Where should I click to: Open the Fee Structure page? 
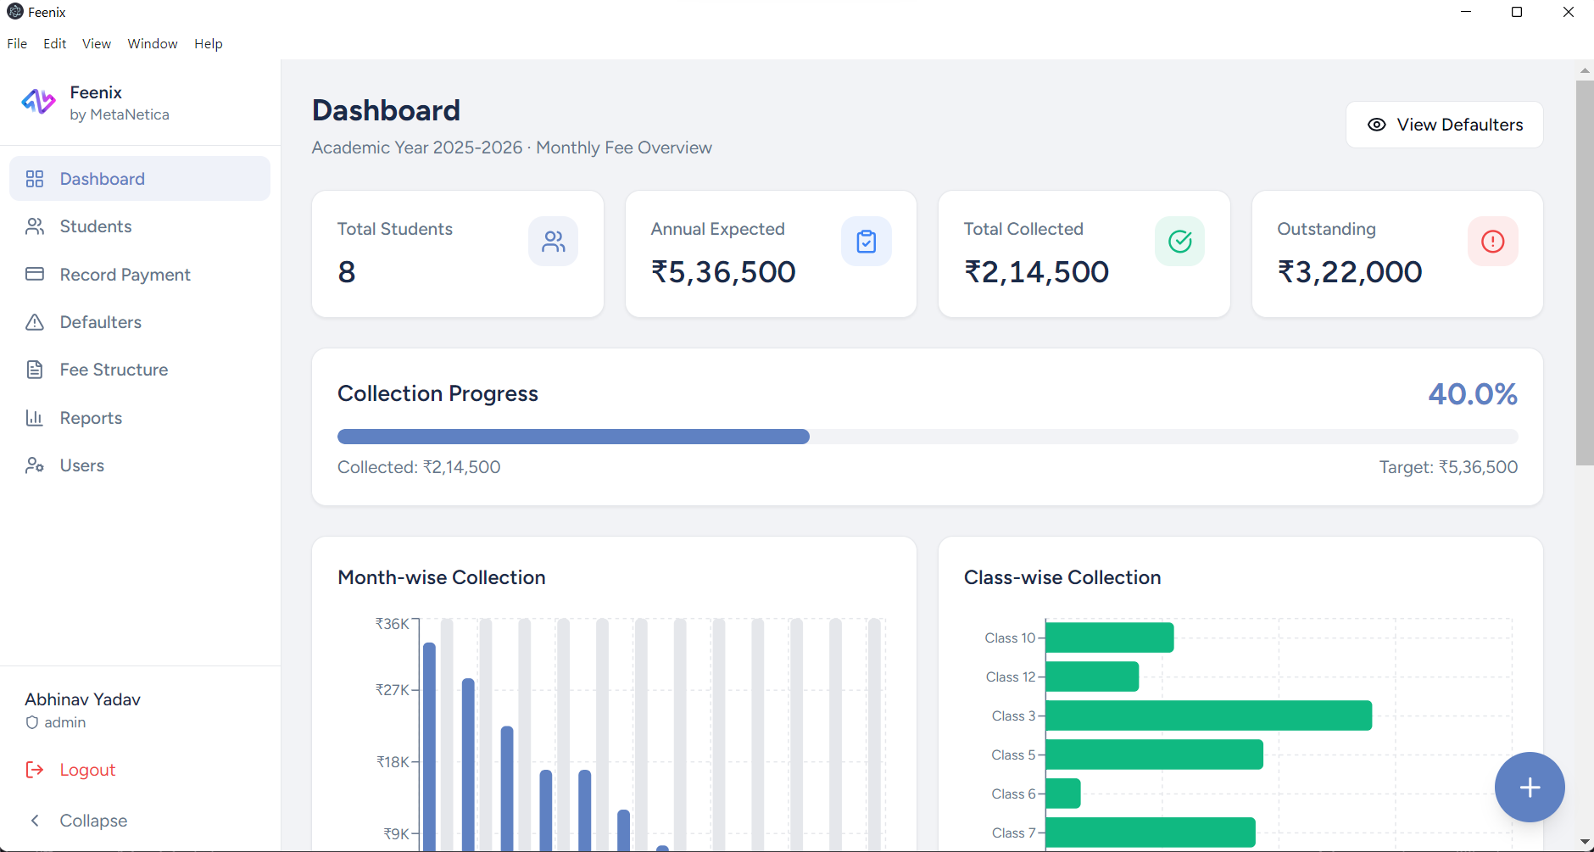click(140, 370)
